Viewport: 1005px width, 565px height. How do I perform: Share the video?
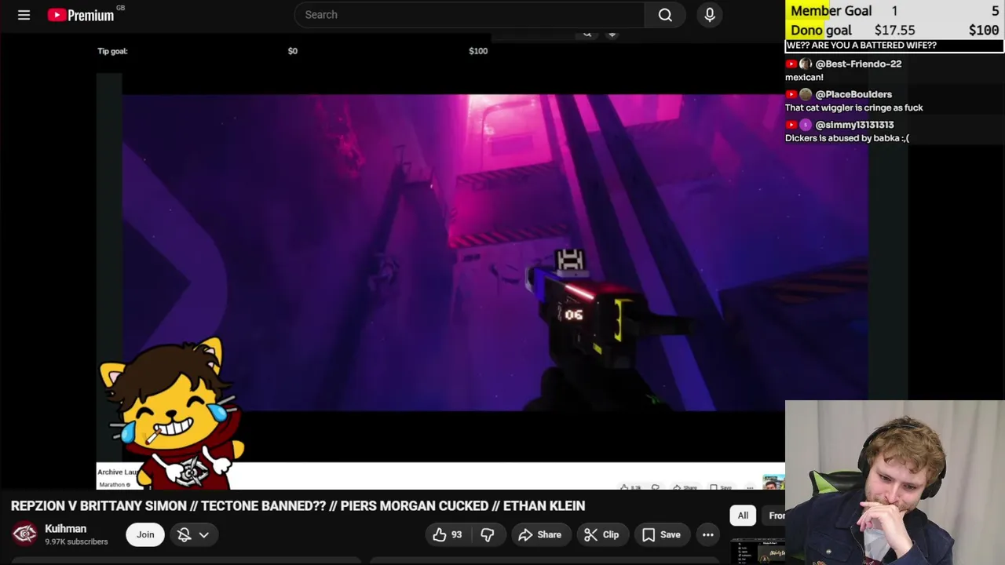(539, 534)
